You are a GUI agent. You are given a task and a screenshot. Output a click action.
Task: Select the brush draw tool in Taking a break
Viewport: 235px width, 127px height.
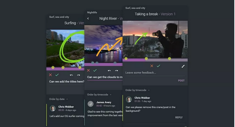pyautogui.click(x=183, y=66)
